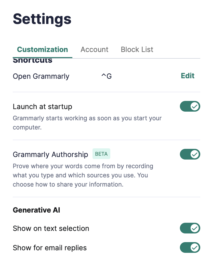
Task: Click the partially hidden Shortcuts heading
Action: coord(33,61)
